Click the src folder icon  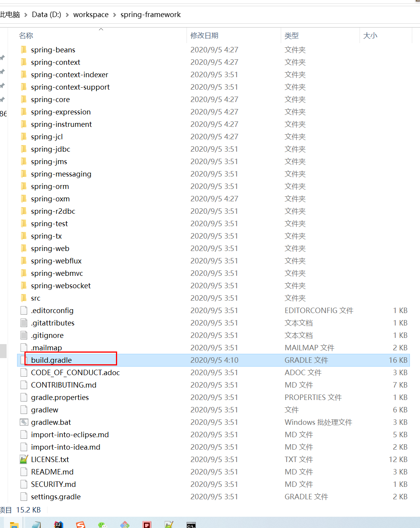[x=24, y=298]
